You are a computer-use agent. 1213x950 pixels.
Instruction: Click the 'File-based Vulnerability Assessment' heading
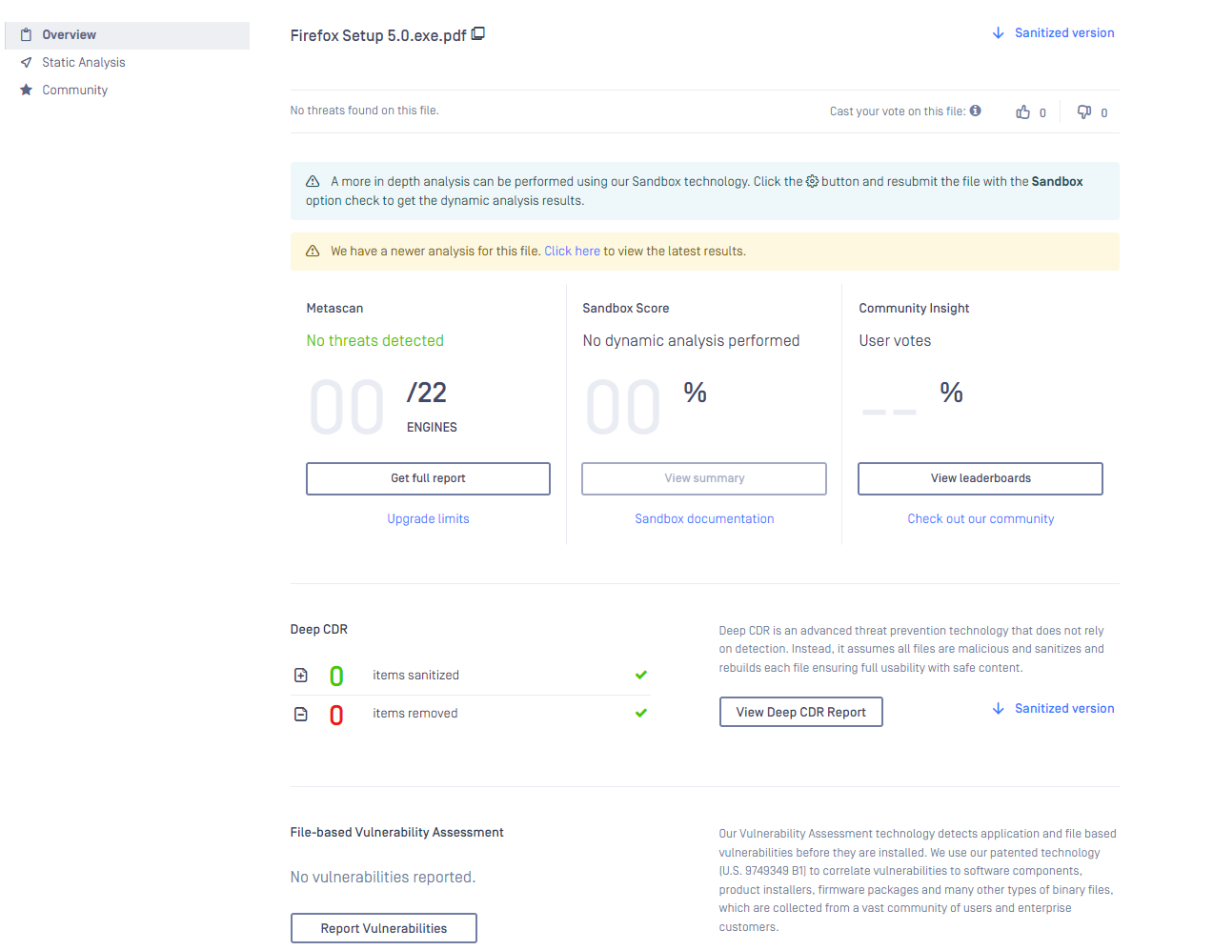click(x=397, y=833)
